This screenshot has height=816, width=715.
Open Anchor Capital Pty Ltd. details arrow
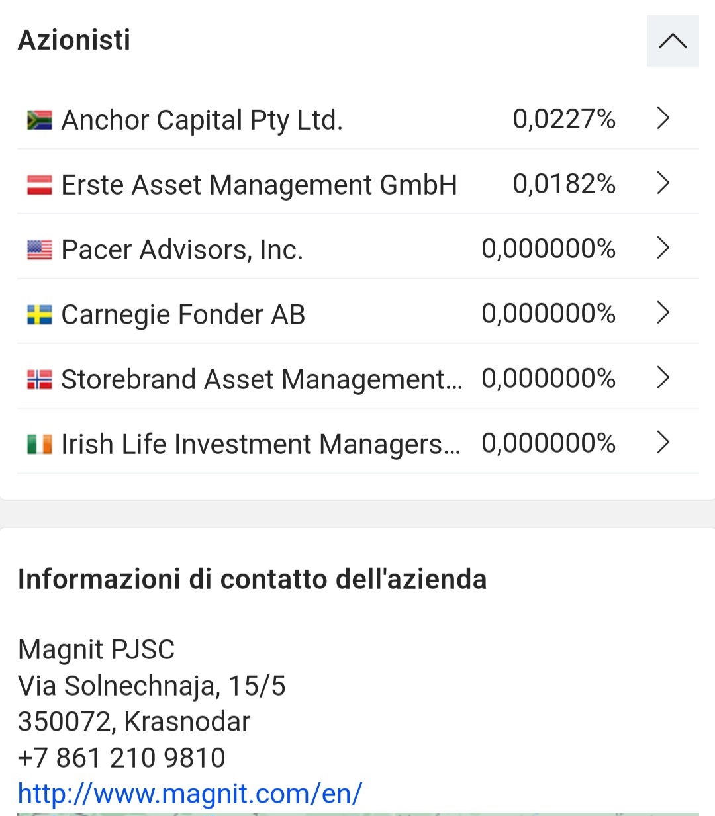pos(663,118)
